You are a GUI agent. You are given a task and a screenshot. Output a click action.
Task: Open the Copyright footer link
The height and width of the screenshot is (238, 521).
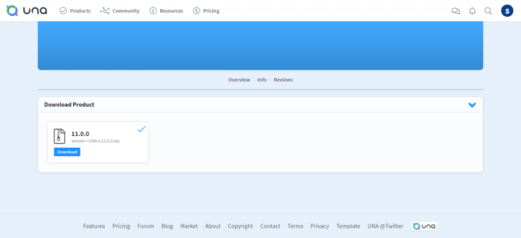point(240,226)
